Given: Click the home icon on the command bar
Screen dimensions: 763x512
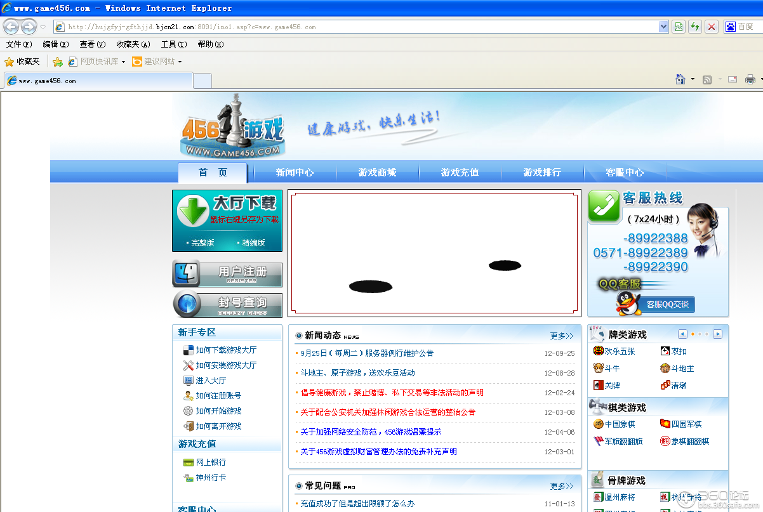Looking at the screenshot, I should pyautogui.click(x=680, y=79).
